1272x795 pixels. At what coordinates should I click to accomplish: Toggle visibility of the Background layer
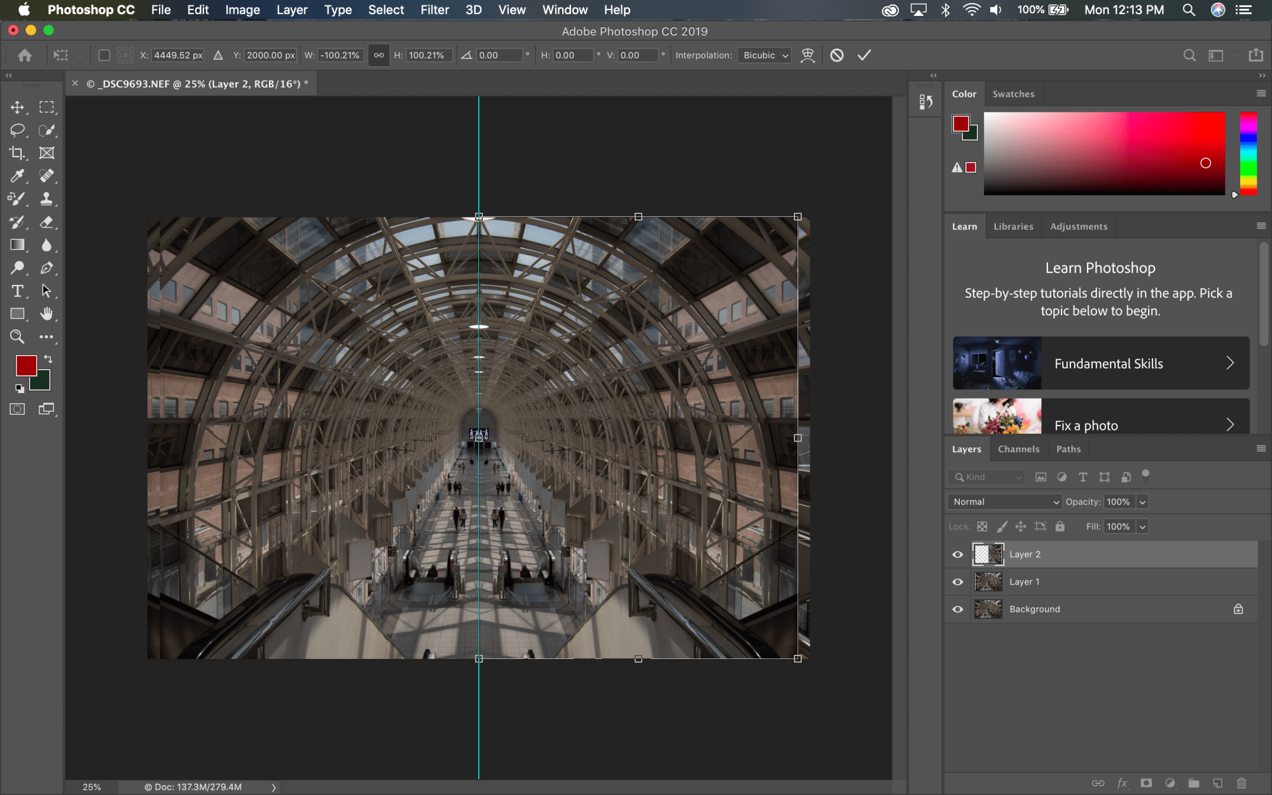[958, 609]
